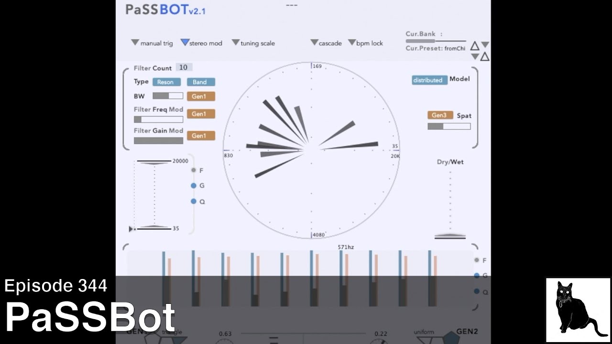The height and width of the screenshot is (344, 612).
Task: Click the 0.63 knob value
Action: pyautogui.click(x=225, y=333)
